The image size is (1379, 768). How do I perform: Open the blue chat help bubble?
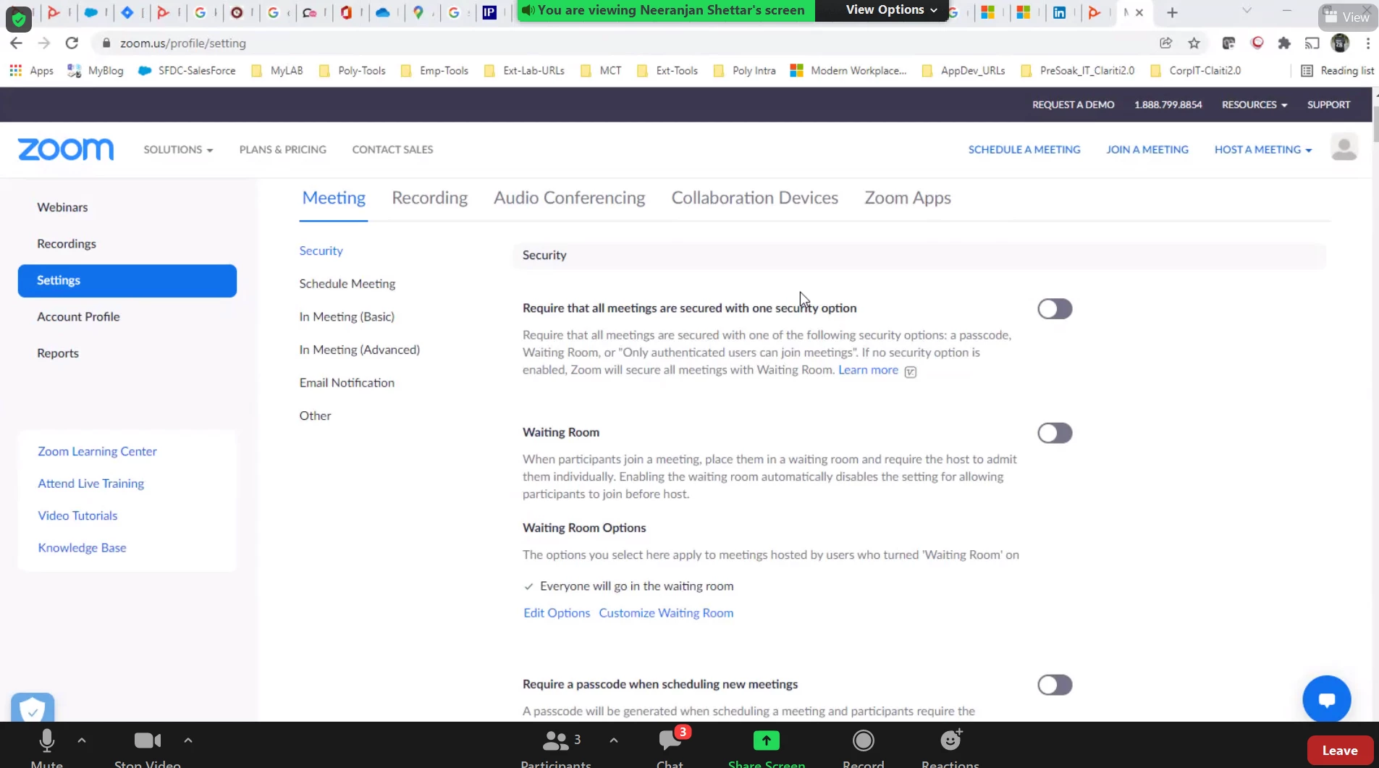pyautogui.click(x=1326, y=699)
